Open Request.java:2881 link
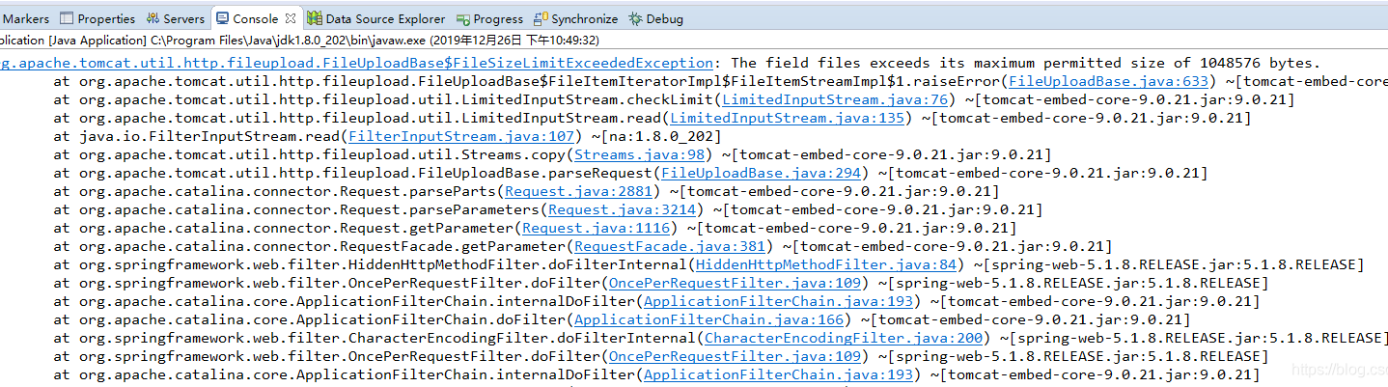The height and width of the screenshot is (387, 1388). point(577,191)
